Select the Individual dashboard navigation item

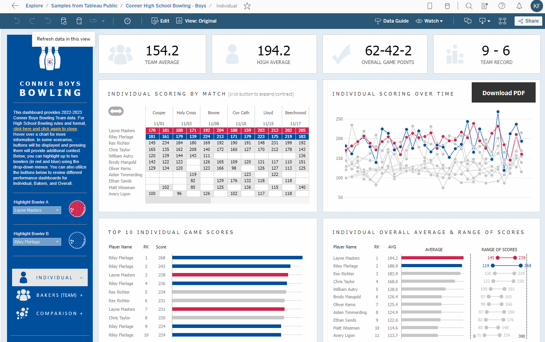50,278
